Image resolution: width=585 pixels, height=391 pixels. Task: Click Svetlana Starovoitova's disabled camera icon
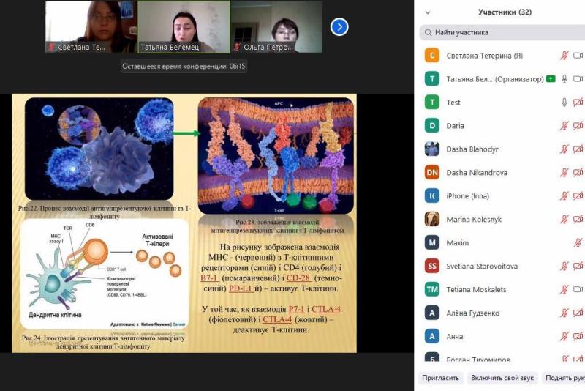[x=578, y=267]
